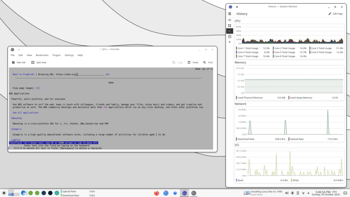Click virtual desktop pager on taskbar
Screen dimensions: 350x197
pyautogui.click(x=13, y=193)
